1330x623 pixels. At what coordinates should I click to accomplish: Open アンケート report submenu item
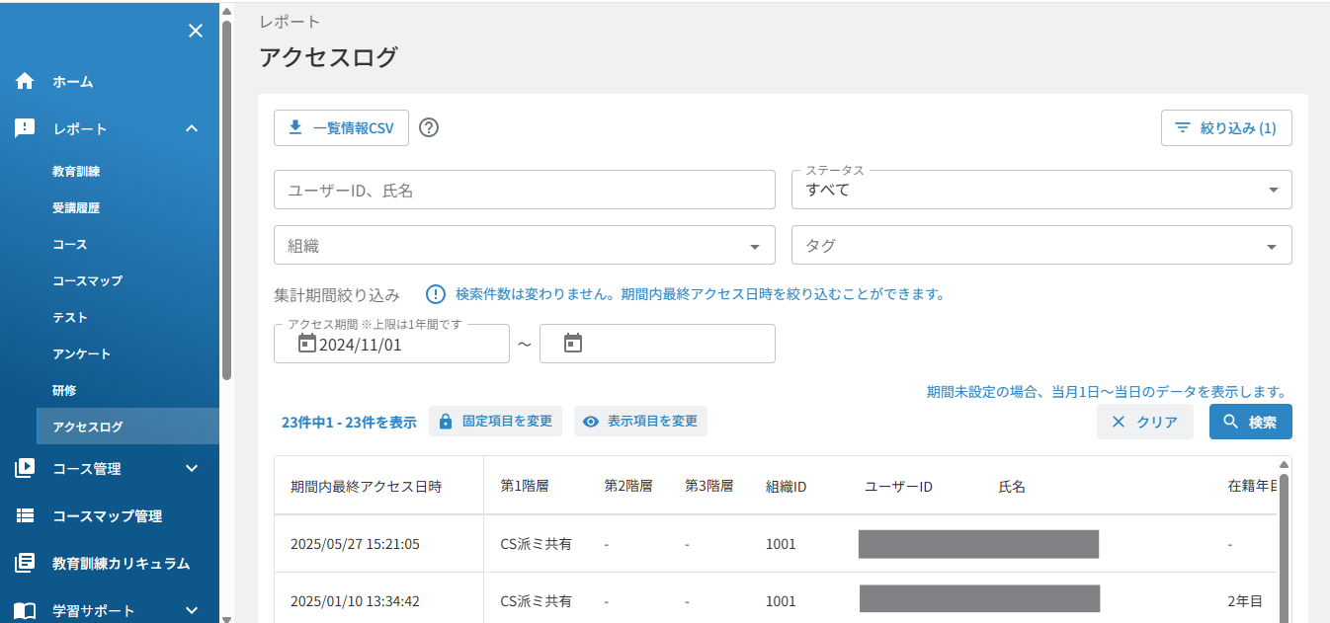(x=82, y=353)
